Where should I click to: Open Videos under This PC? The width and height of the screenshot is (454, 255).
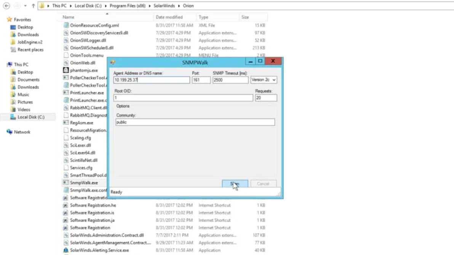24,110
